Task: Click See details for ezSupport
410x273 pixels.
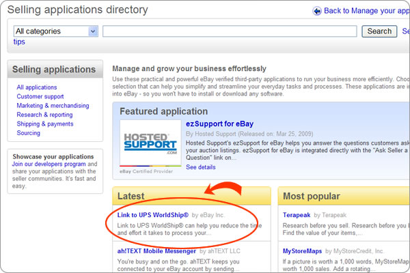Action: 200,167
